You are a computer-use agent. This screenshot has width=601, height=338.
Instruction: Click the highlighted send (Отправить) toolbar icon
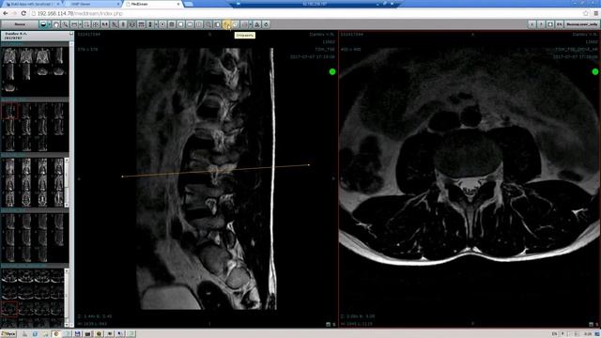coord(226,24)
